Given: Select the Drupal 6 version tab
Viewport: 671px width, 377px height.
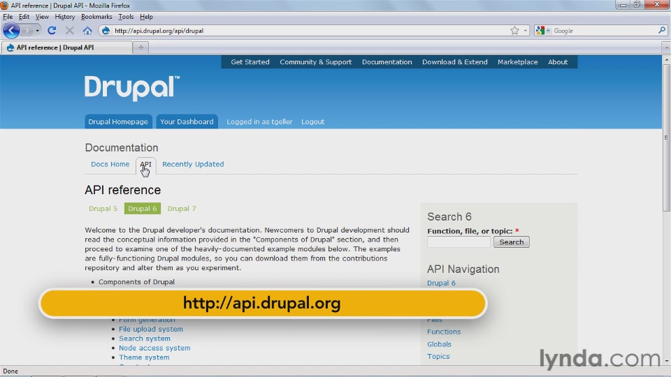Looking at the screenshot, I should coord(143,209).
